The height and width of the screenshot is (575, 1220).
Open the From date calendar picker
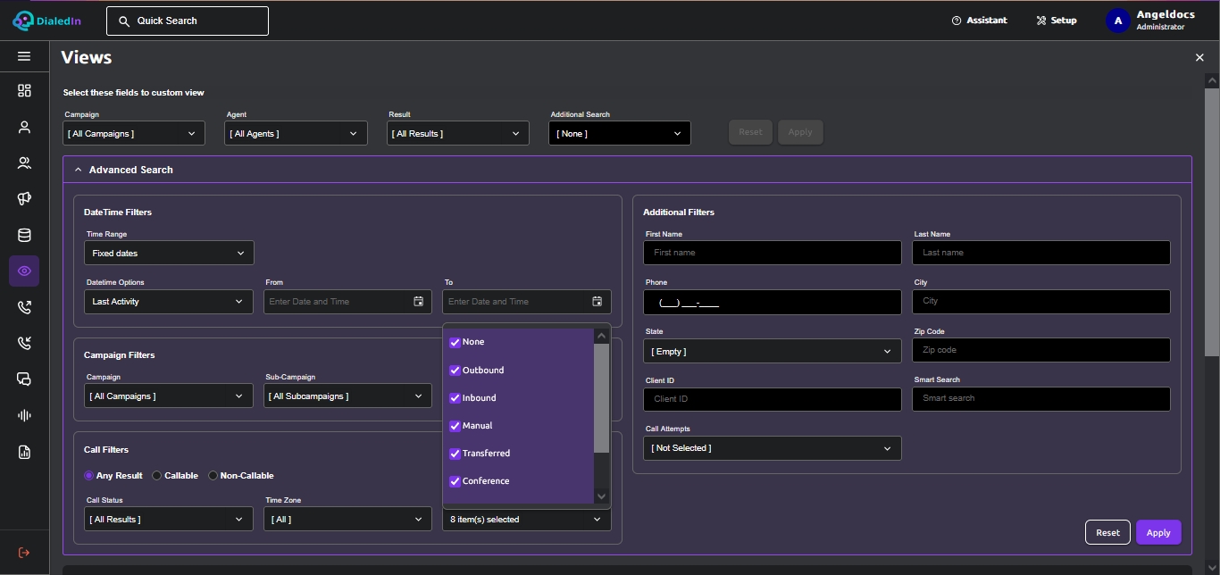pyautogui.click(x=418, y=302)
